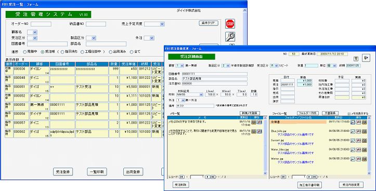The image size is (376, 191).
Task: Click the 受注内容変更 button
Action: pos(351,185)
